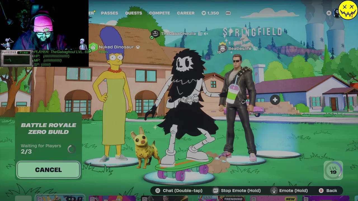This screenshot has height=201, width=358.
Task: Click the yellow spotted dog pet
Action: (145, 148)
